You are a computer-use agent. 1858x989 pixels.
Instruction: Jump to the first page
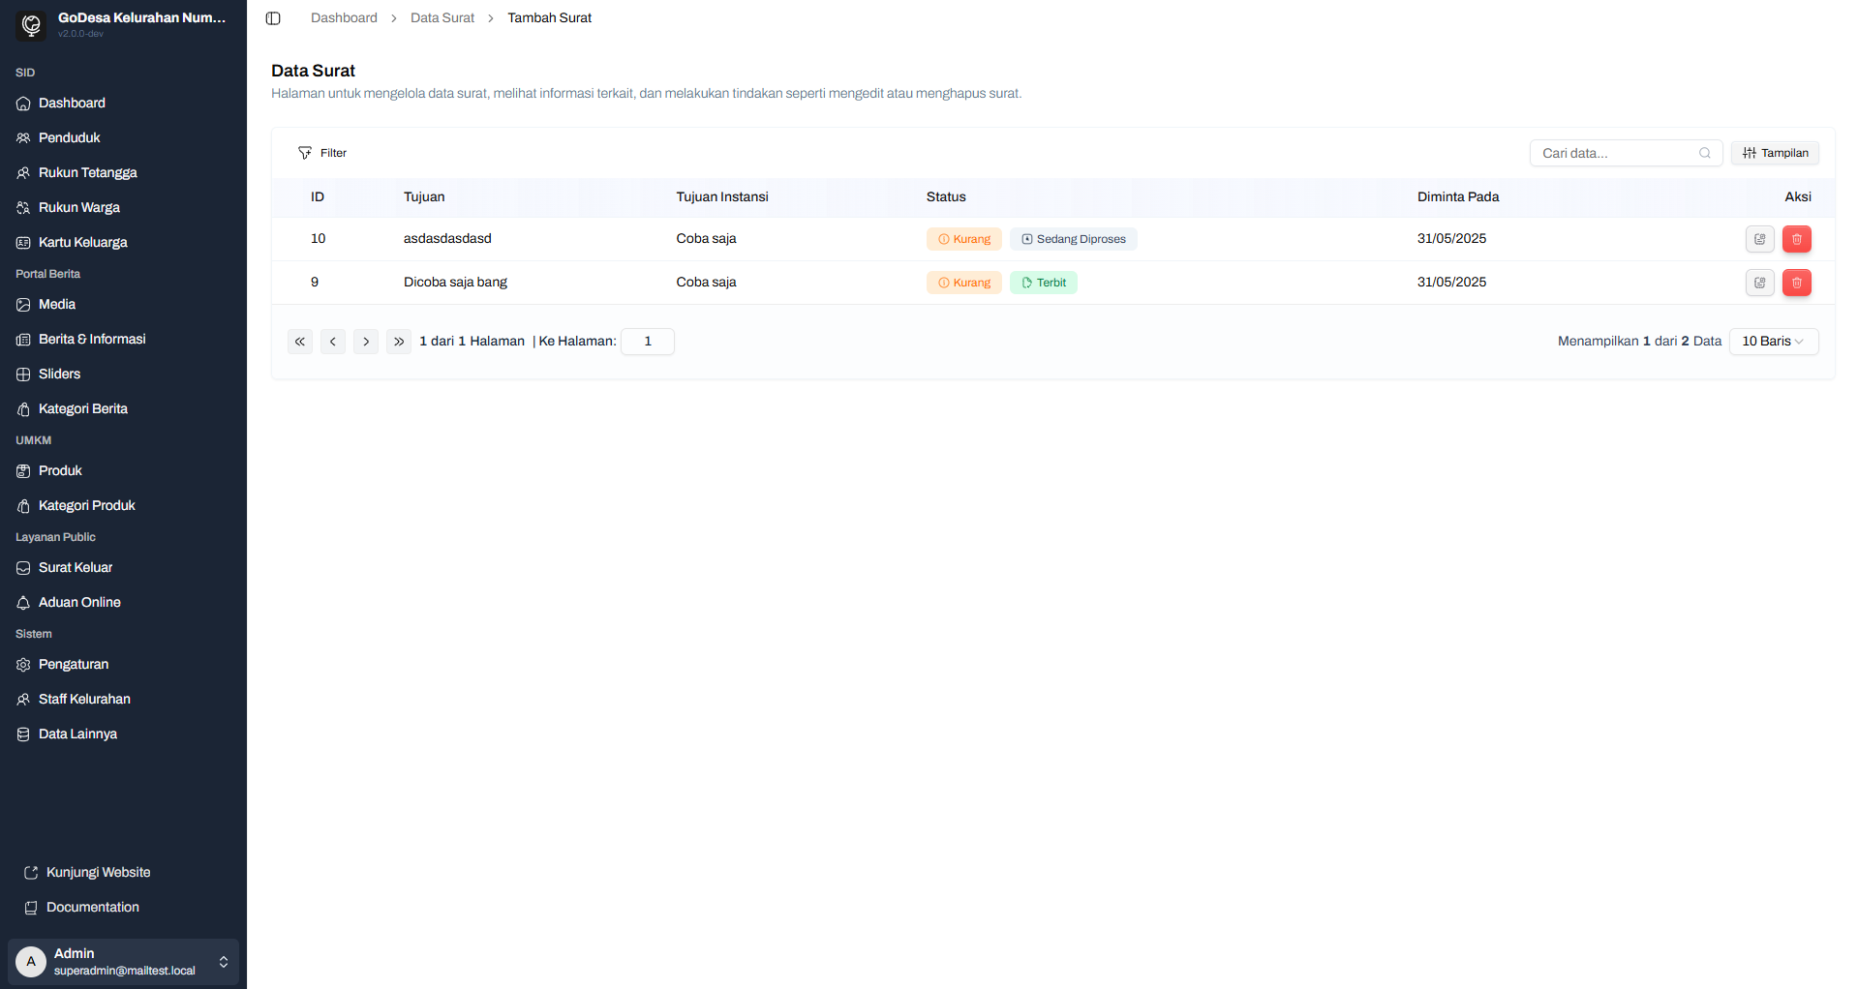click(x=300, y=342)
